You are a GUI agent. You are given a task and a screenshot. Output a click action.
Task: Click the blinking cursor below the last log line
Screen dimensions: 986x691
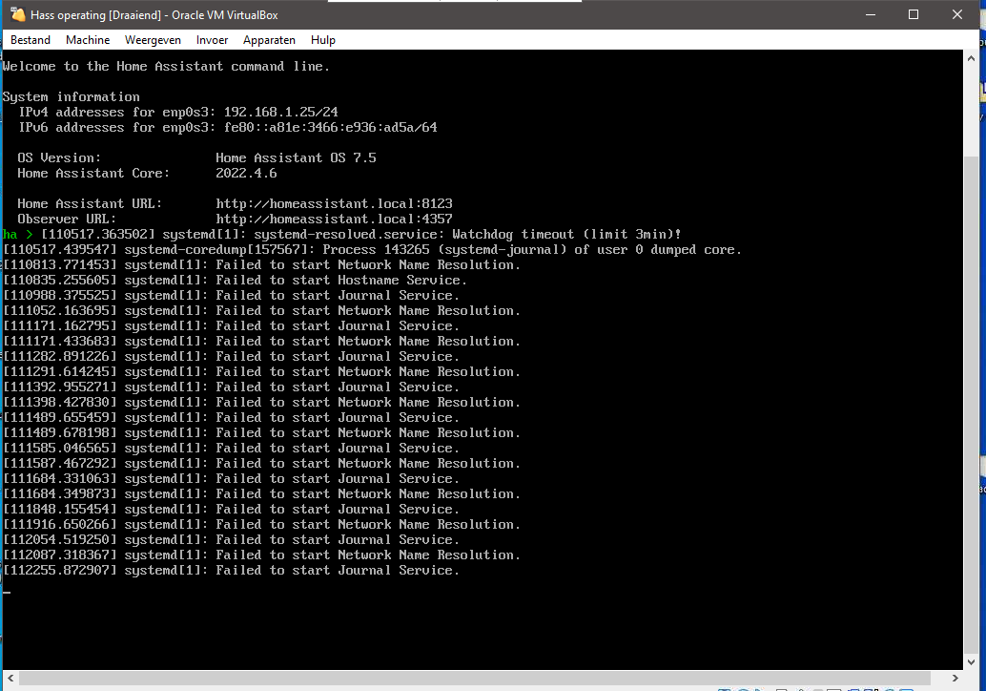coord(7,592)
